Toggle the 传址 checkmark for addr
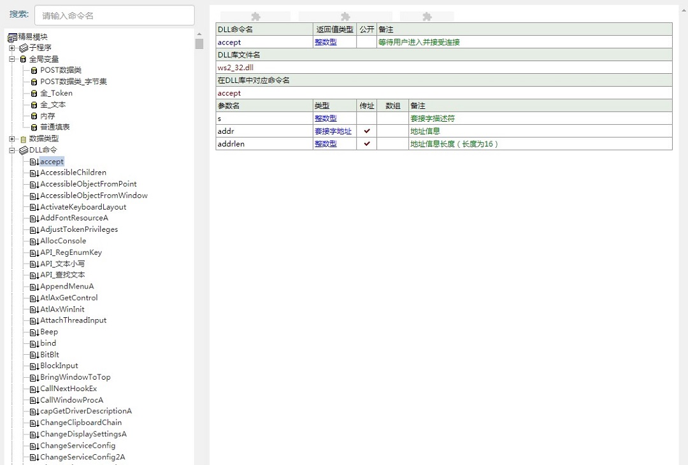 pyautogui.click(x=367, y=131)
